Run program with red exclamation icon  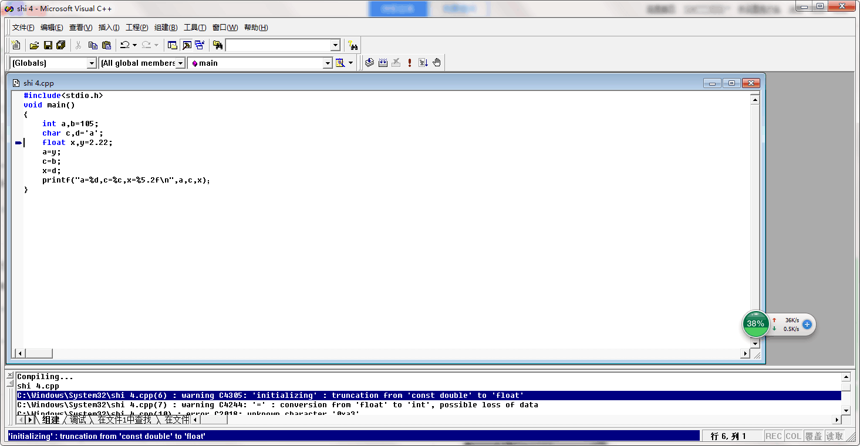(x=410, y=63)
